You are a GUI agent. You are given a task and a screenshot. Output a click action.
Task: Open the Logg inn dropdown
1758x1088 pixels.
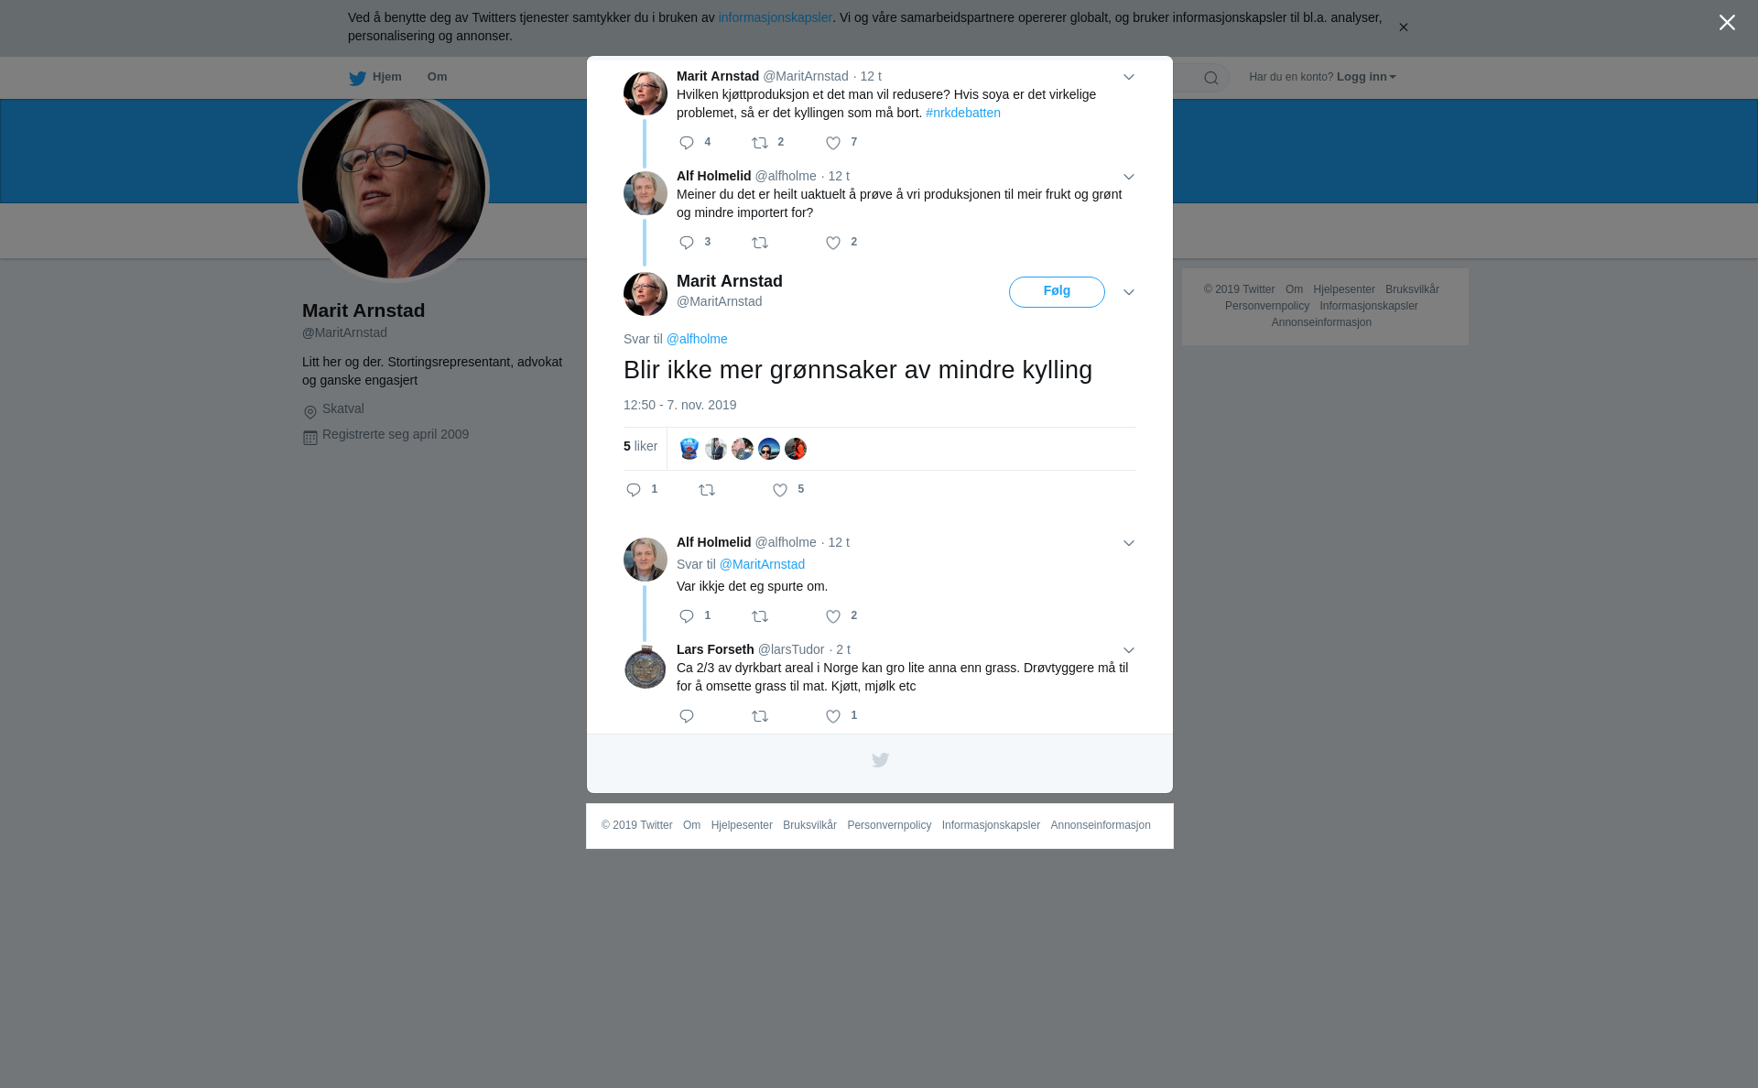pyautogui.click(x=1366, y=77)
